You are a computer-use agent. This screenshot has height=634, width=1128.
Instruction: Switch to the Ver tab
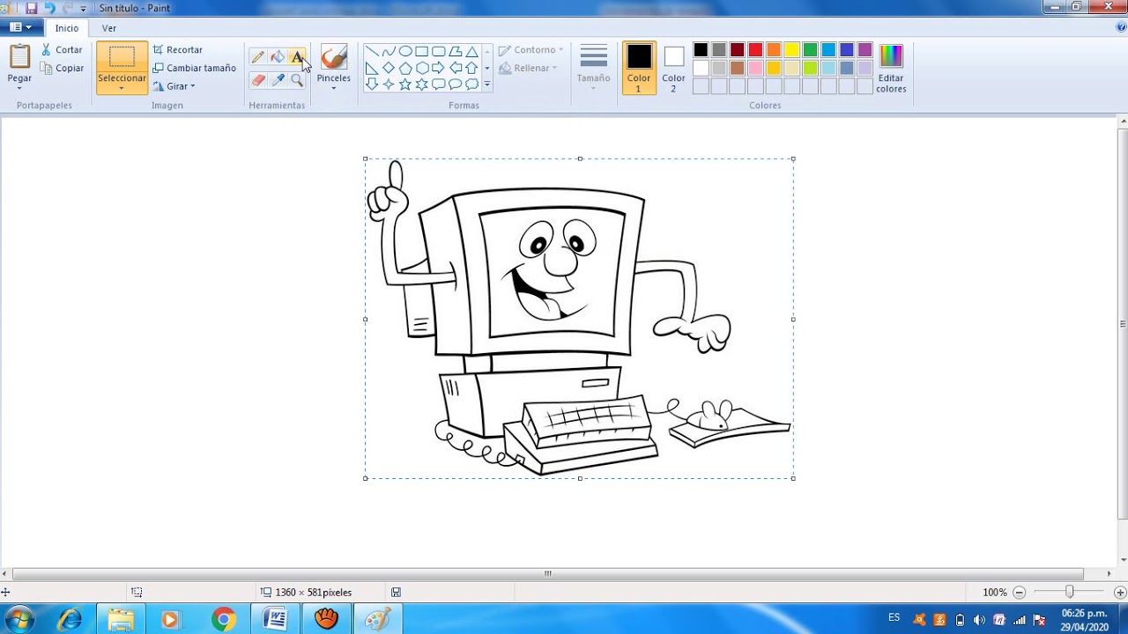click(x=109, y=28)
